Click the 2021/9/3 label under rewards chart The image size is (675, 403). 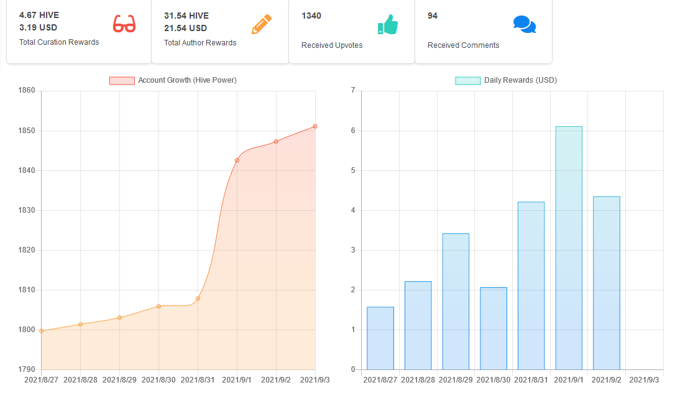pos(644,380)
